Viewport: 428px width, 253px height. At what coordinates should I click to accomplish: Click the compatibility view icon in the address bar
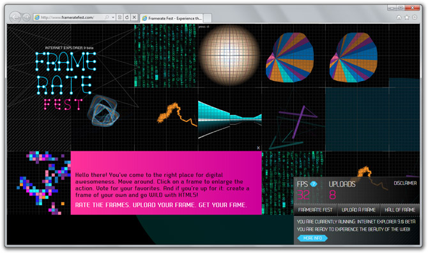(119, 17)
